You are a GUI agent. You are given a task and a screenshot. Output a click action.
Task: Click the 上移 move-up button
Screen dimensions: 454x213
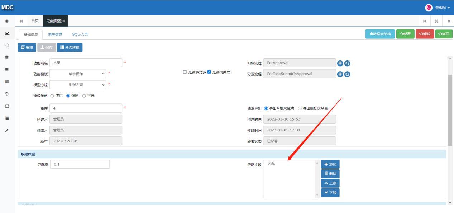coord(330,183)
